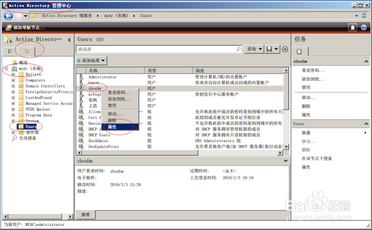The width and height of the screenshot is (372, 230).
Task: Open the help question mark icon
Action: point(364,28)
